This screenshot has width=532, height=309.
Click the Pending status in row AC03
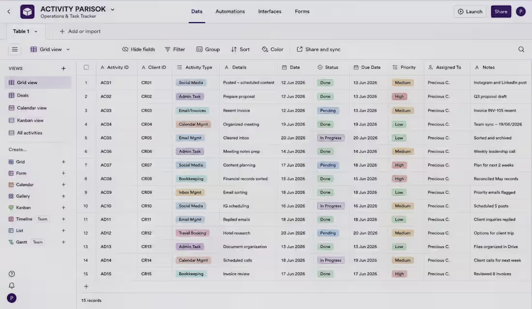[328, 111]
